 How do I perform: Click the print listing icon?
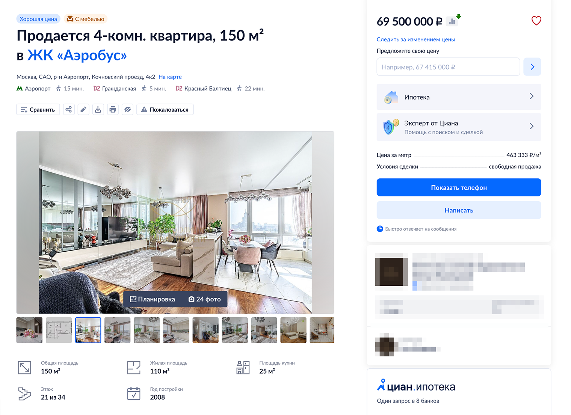click(x=113, y=109)
